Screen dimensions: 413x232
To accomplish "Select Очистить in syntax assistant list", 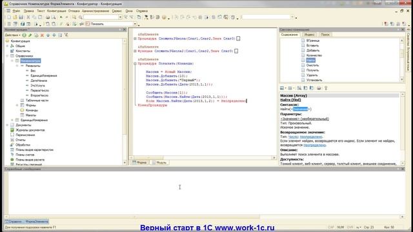I will tap(312, 65).
